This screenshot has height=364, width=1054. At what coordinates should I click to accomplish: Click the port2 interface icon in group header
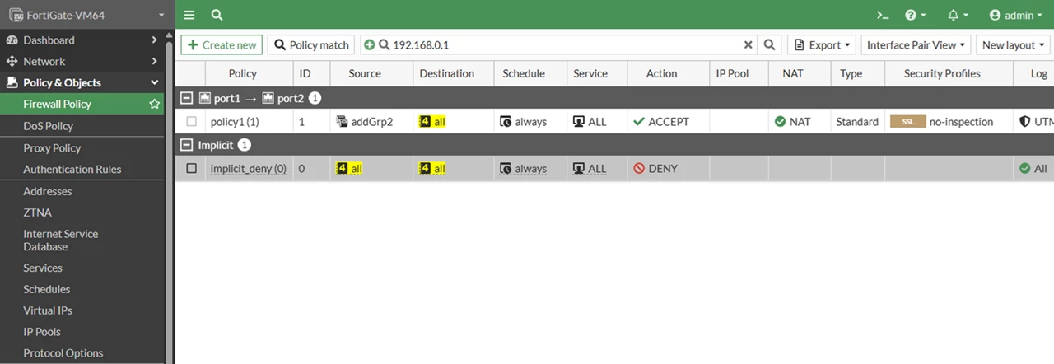[x=269, y=99]
